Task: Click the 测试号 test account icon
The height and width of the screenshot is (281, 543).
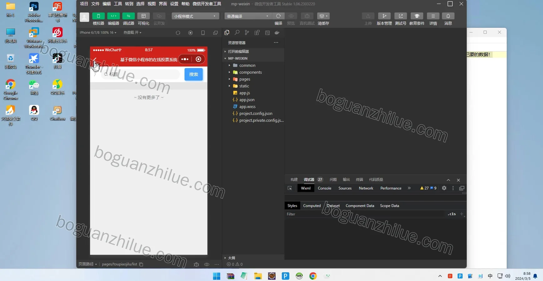Action: tap(400, 16)
